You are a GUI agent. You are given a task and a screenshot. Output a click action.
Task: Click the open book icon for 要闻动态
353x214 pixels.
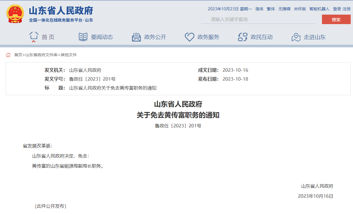pyautogui.click(x=83, y=37)
